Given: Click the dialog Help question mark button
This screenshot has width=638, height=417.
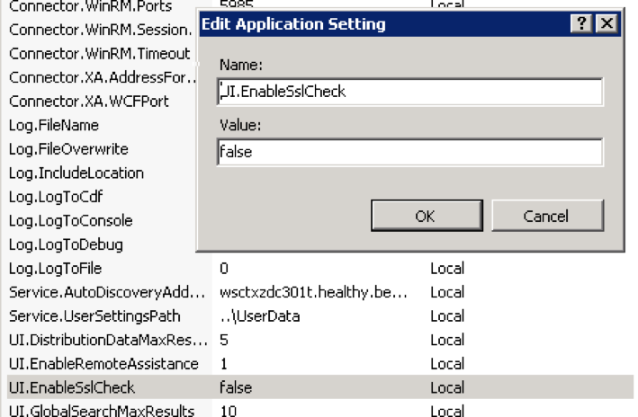Looking at the screenshot, I should click(583, 24).
